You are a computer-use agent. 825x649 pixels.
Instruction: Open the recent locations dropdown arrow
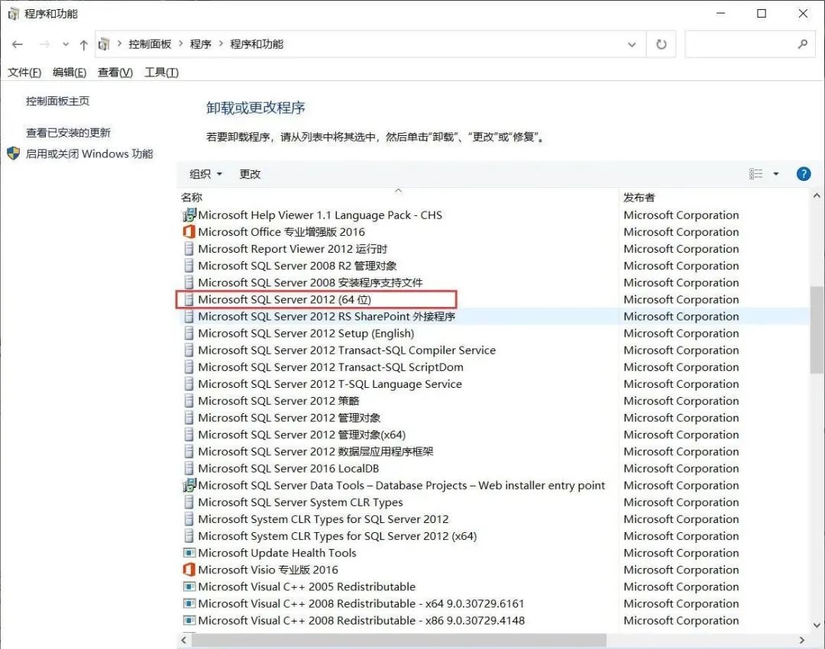(66, 44)
